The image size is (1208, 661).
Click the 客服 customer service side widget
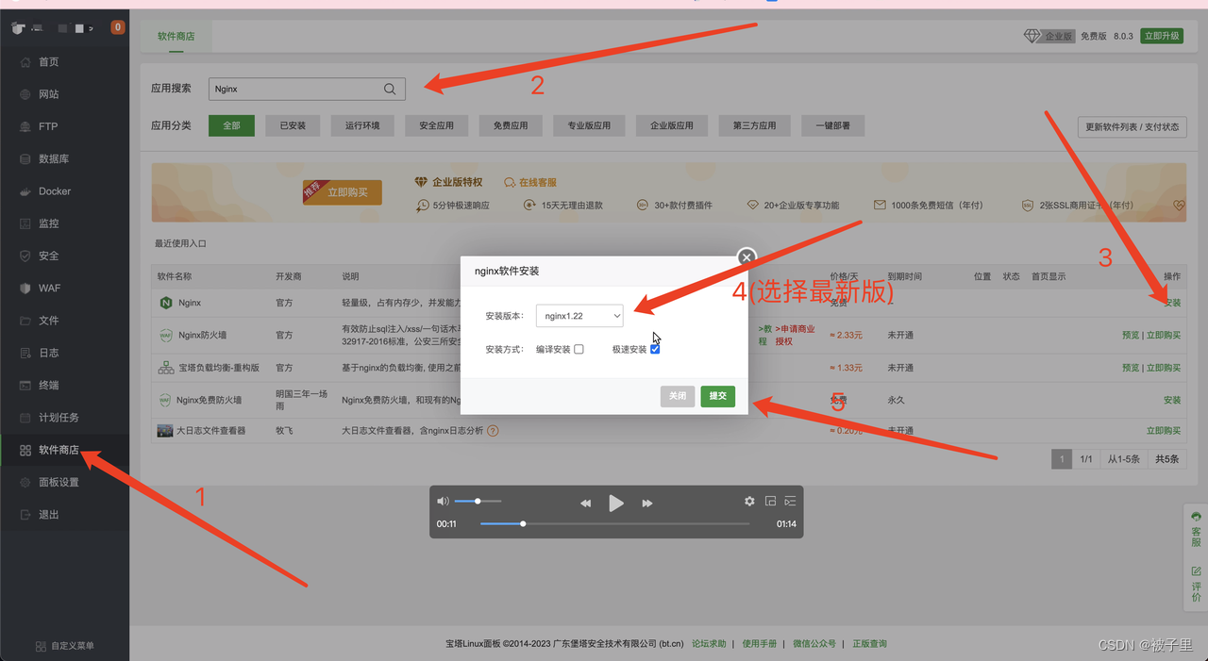pyautogui.click(x=1196, y=530)
